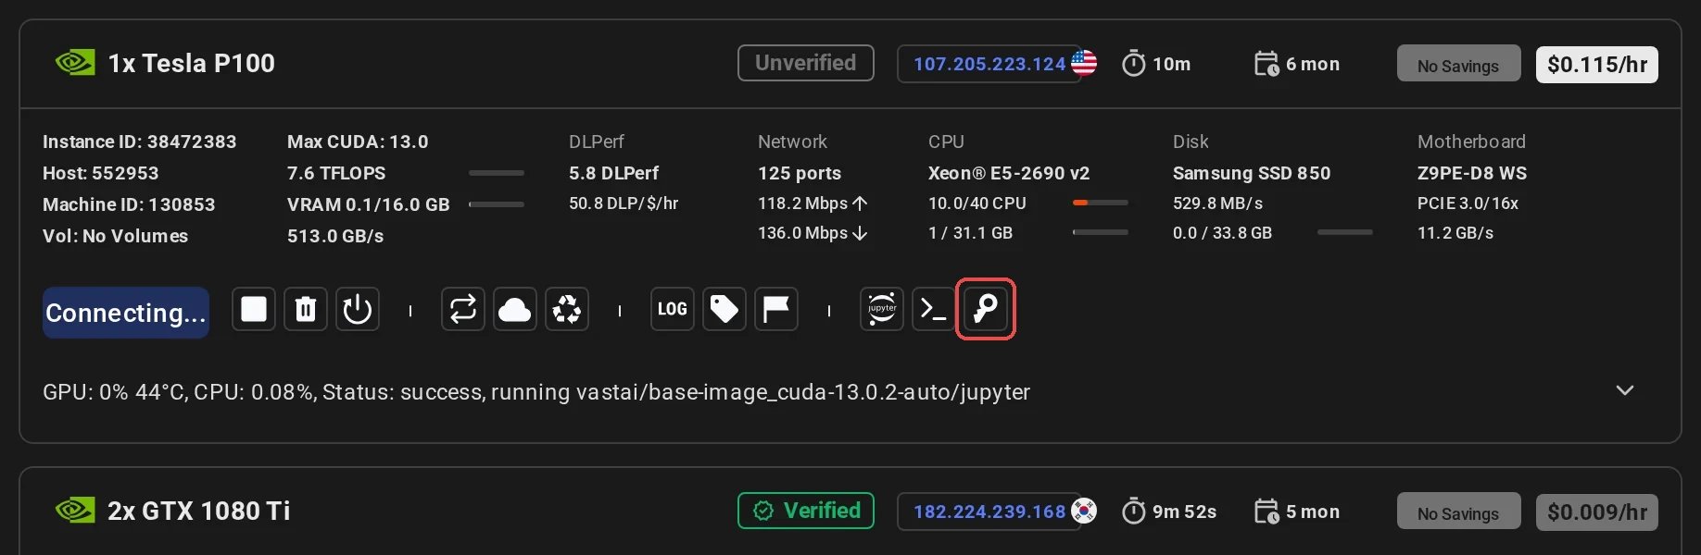The width and height of the screenshot is (1701, 555).
Task: Click Instance ID: 38472383 text
Action: [x=140, y=142]
